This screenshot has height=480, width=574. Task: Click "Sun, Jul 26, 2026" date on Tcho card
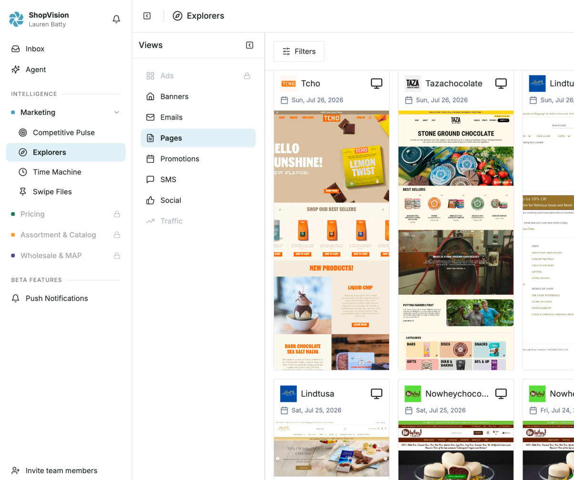pos(318,100)
